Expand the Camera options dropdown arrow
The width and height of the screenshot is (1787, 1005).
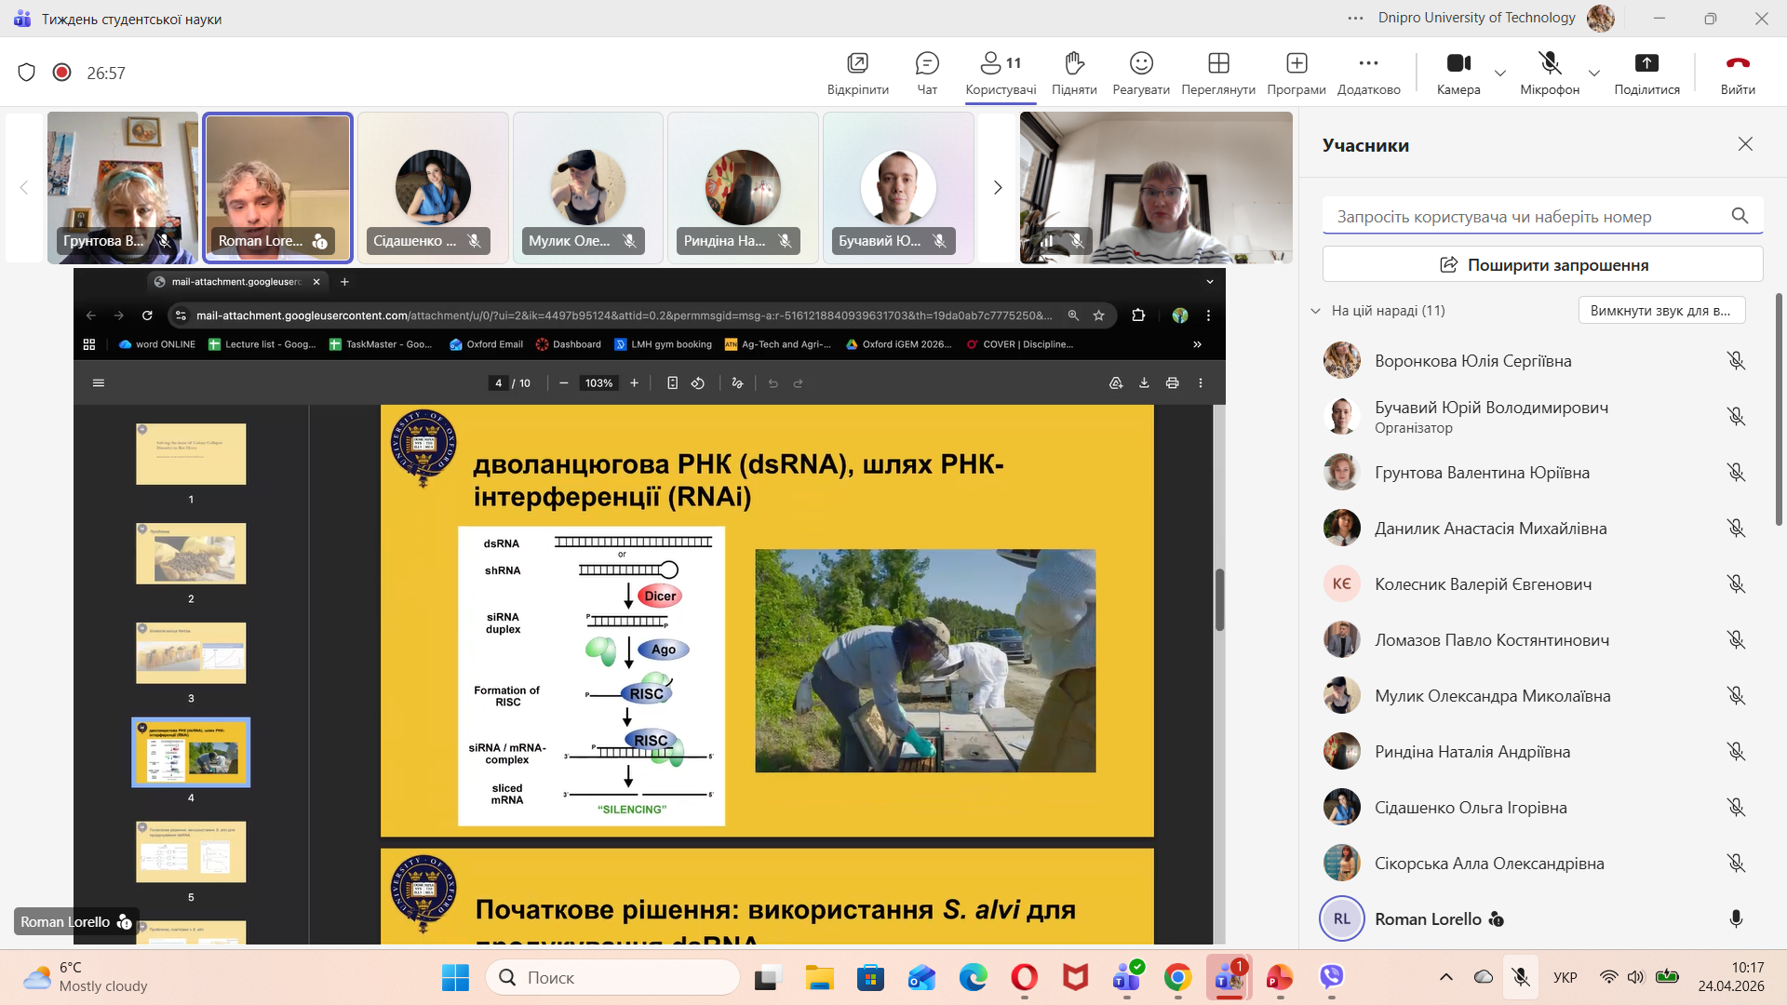click(x=1500, y=73)
